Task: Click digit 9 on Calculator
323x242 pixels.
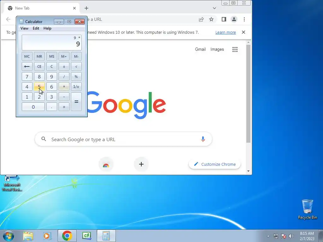Action: tap(52, 77)
